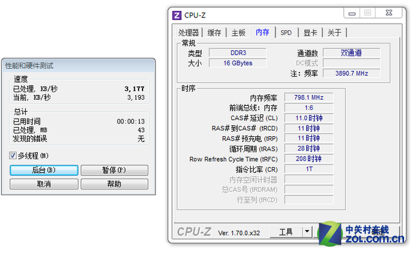411x253 pixels.
Task: Click the DDR3 memory type field
Action: coord(238,53)
